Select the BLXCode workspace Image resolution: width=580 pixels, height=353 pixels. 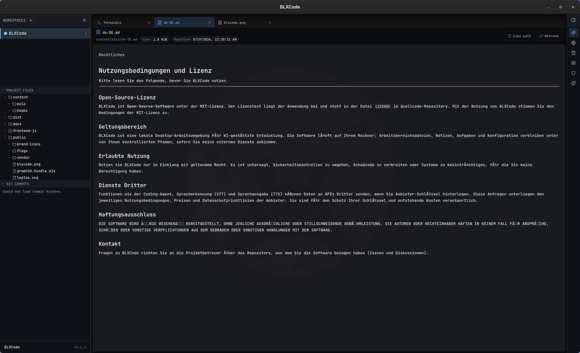click(x=45, y=34)
